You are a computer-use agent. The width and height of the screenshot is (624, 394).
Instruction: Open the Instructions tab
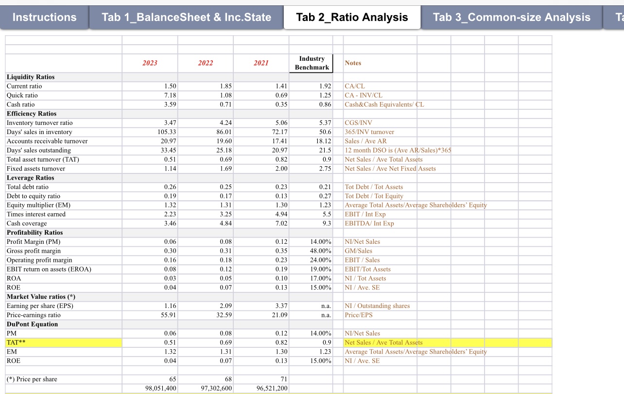44,17
